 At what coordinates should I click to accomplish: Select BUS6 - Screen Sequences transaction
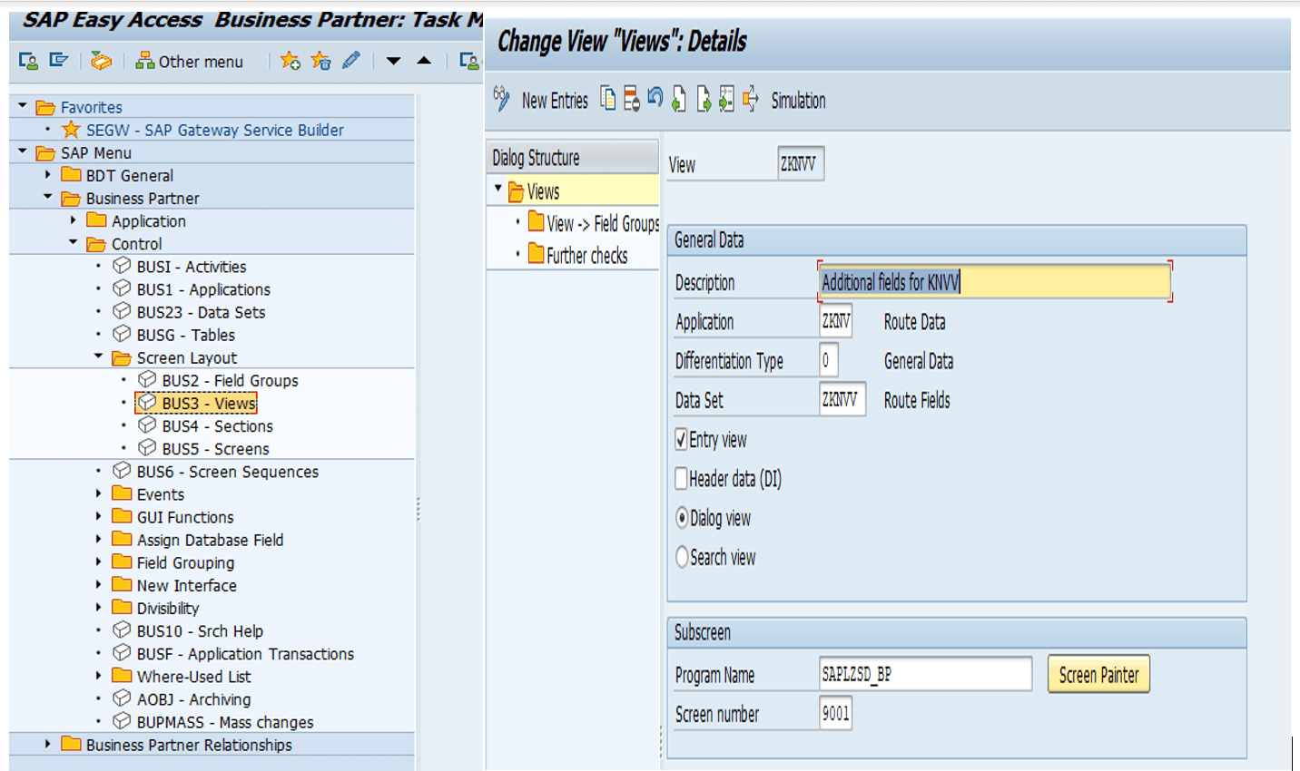pyautogui.click(x=228, y=472)
